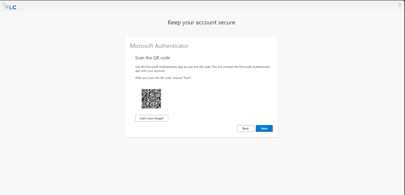
Task: Continue with the blue Next button
Action: click(264, 128)
